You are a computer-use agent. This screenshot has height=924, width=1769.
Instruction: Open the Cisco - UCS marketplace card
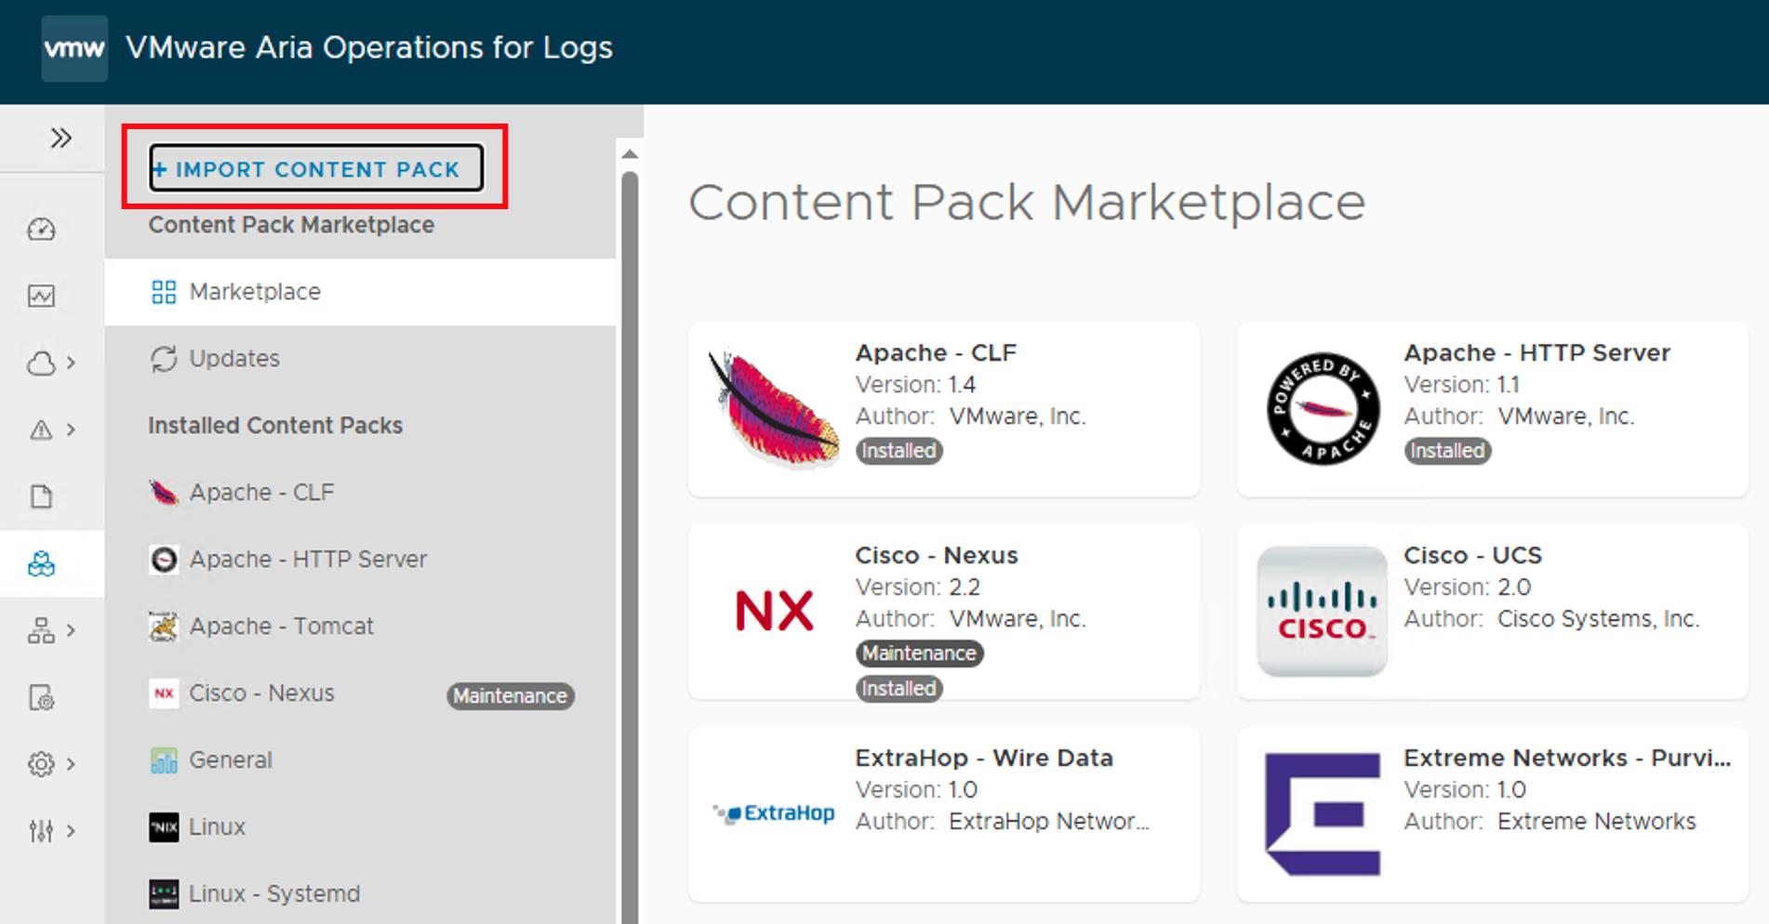coord(1492,611)
